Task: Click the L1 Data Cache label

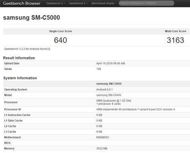Action: click(13, 120)
